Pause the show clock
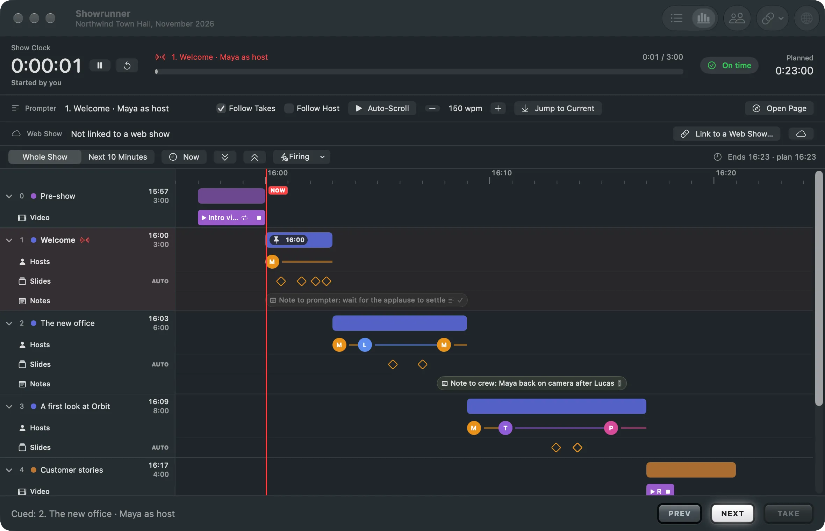This screenshot has height=531, width=825. tap(100, 65)
